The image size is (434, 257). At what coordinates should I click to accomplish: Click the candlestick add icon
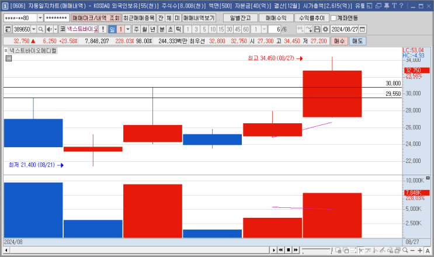300,29
